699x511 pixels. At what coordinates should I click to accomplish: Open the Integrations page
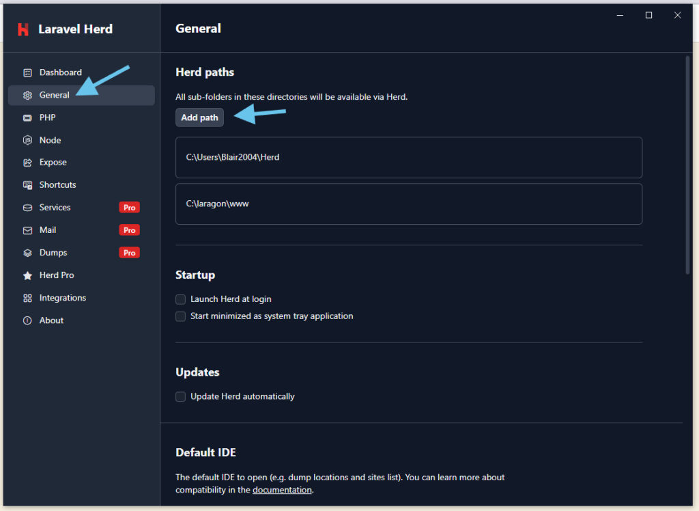(82, 298)
